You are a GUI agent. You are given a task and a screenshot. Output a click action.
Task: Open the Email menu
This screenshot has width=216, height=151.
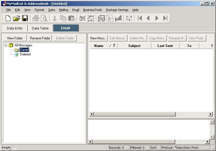point(76,10)
